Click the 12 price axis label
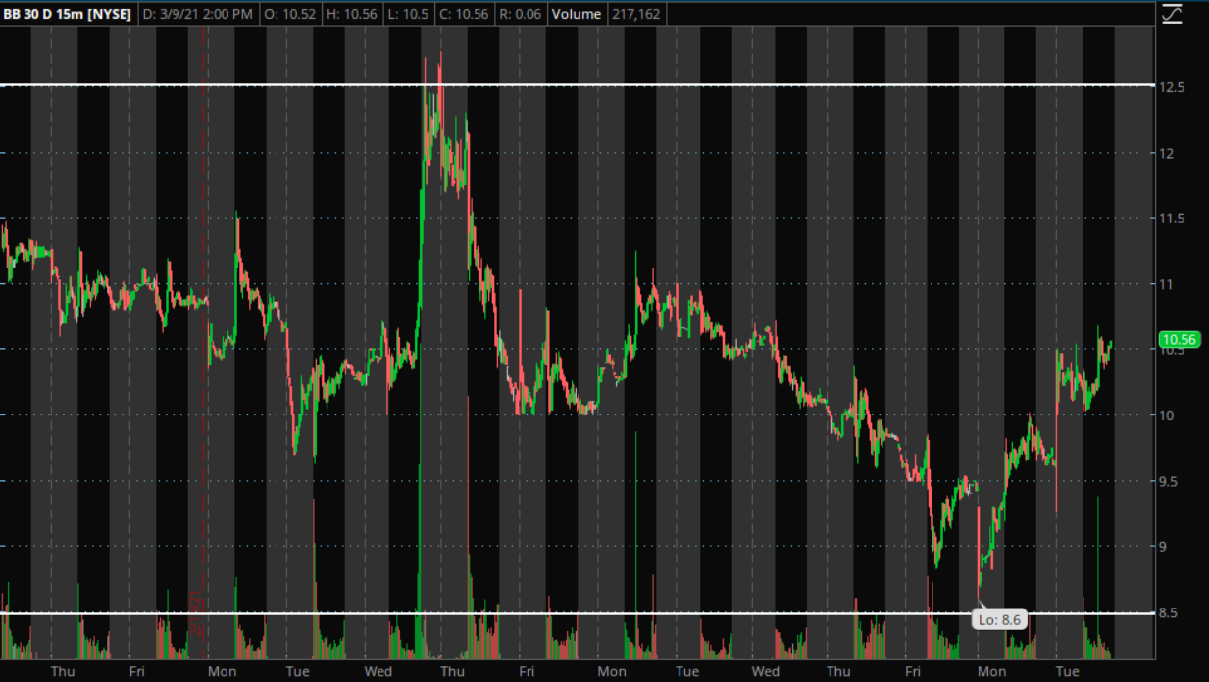The height and width of the screenshot is (682, 1209). coord(1169,153)
